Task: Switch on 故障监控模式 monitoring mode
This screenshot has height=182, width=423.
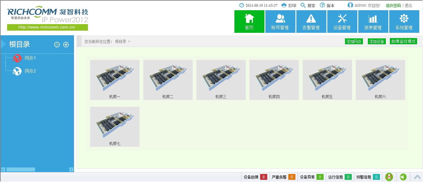Action: tap(403, 41)
